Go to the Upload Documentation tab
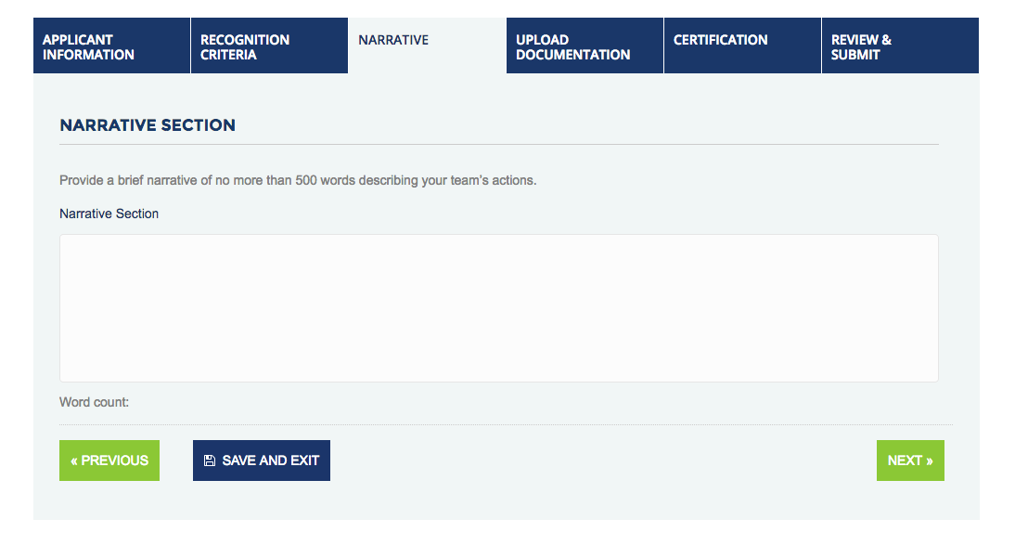This screenshot has height=545, width=1015. tap(585, 45)
